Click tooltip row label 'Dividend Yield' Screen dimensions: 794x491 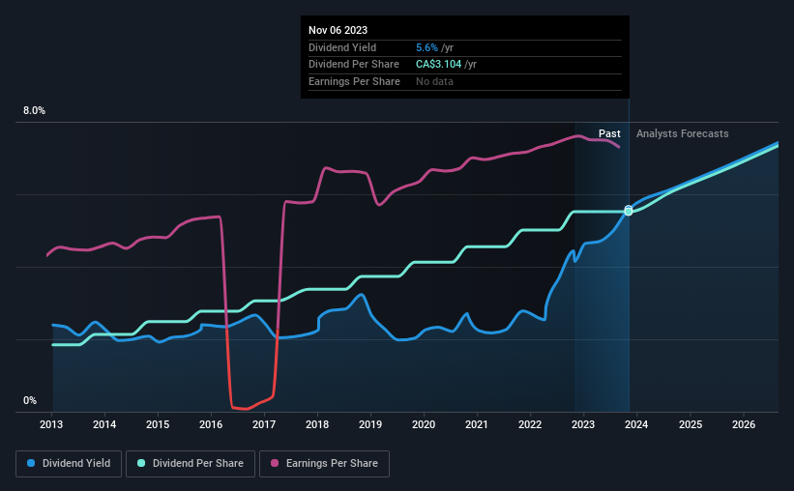pos(342,47)
